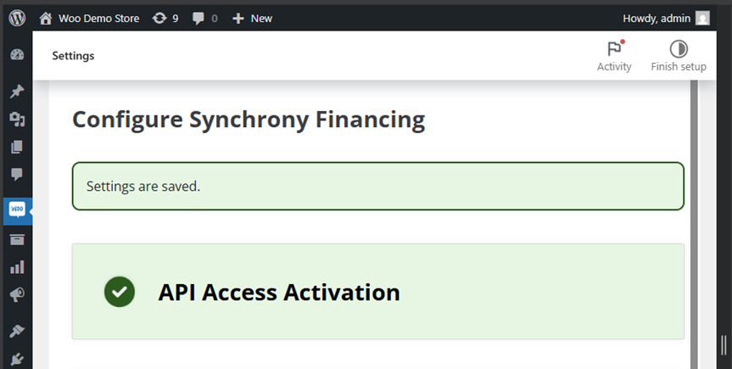The height and width of the screenshot is (369, 732).
Task: Open Appearance paintbrush icon
Action: click(x=17, y=331)
